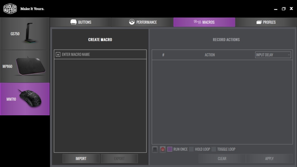Minimize the Cooler Master window
Image resolution: width=297 pixels, height=167 pixels.
pyautogui.click(x=276, y=9)
